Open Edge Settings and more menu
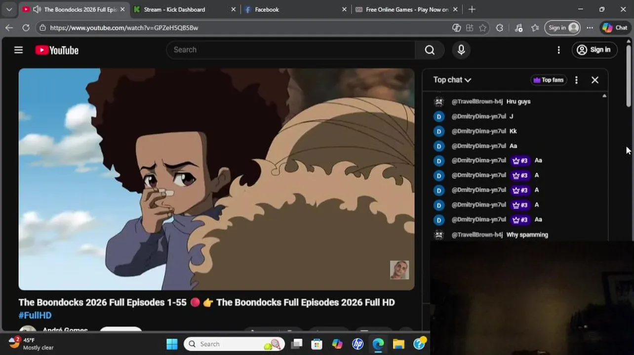 (x=590, y=28)
